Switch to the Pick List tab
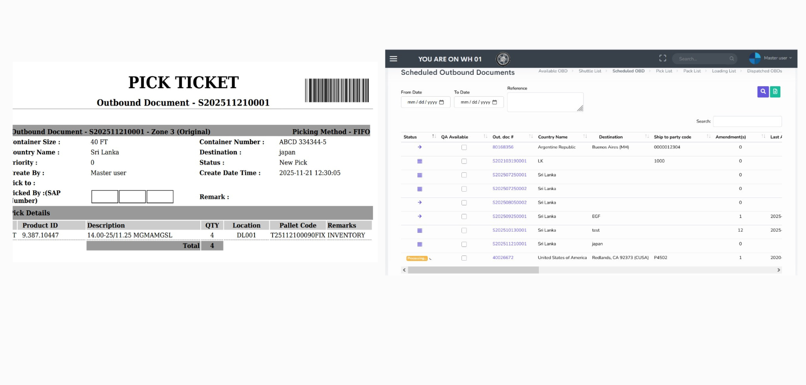Image resolution: width=806 pixels, height=385 pixels. (664, 71)
